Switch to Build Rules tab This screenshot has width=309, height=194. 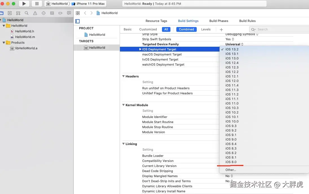pos(247,21)
